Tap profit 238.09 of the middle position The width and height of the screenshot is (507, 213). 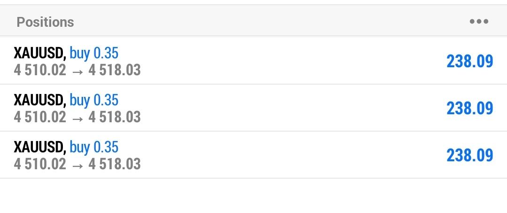[x=469, y=108]
